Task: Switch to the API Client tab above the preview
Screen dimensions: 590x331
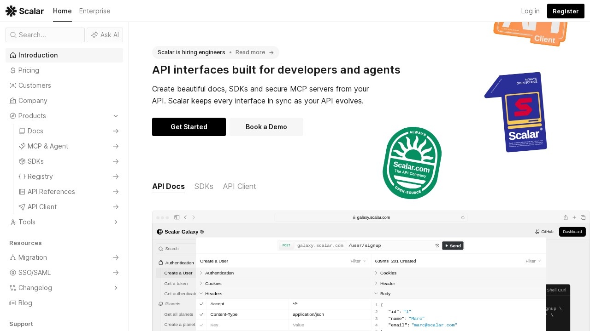Action: 239,186
